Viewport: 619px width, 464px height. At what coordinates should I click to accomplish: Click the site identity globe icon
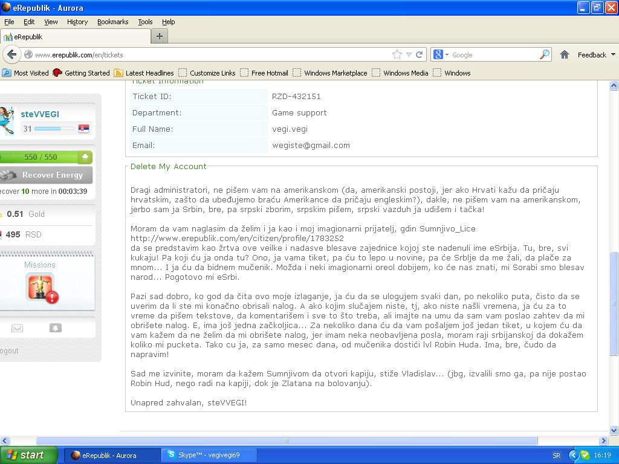(x=28, y=54)
